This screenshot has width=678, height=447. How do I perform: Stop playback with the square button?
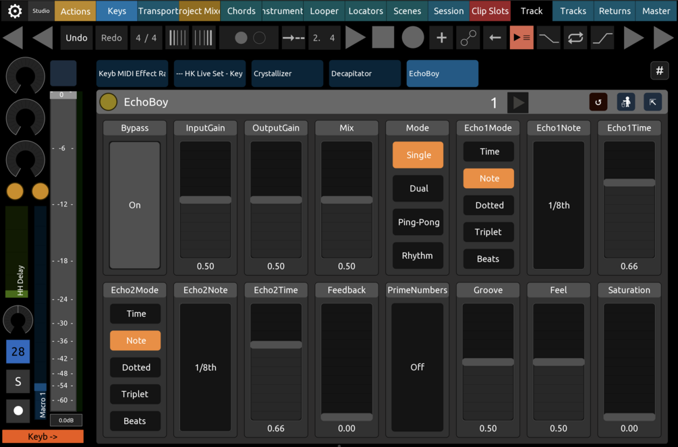(383, 38)
